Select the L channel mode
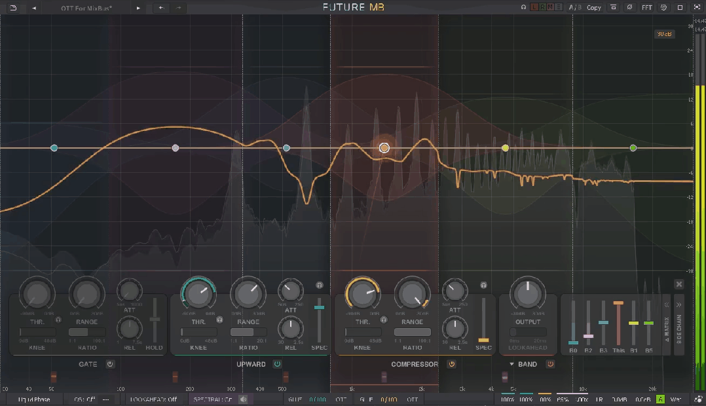This screenshot has height=406, width=706. pyautogui.click(x=534, y=7)
